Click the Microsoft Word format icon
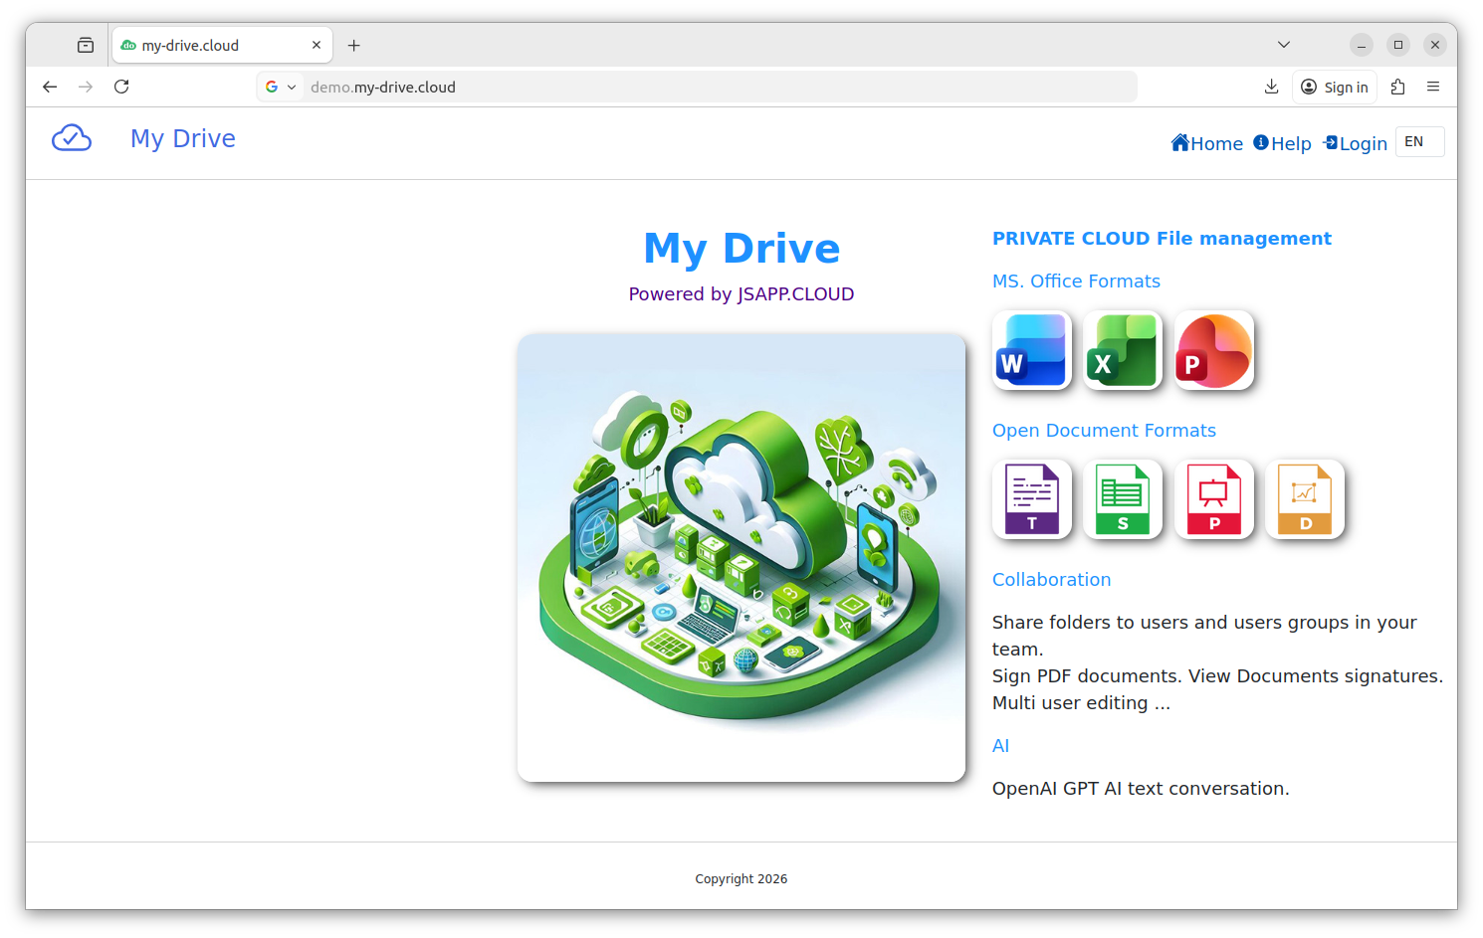1483x938 pixels. [x=1032, y=350]
